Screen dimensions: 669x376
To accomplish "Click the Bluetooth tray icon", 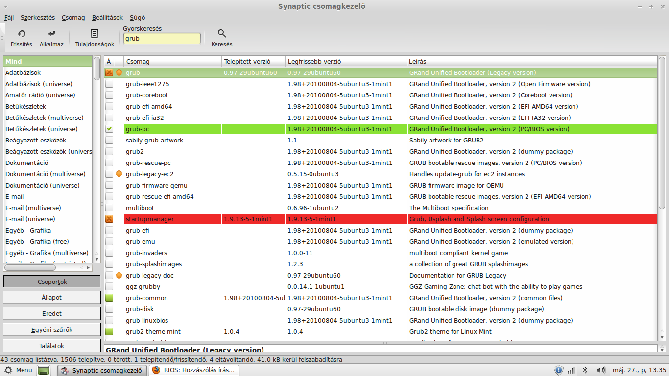I will click(585, 370).
